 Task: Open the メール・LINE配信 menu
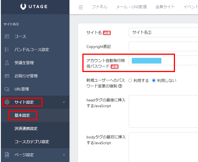pos(131,7)
